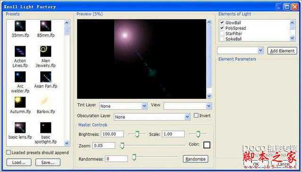Click the Save... button
The image size is (302, 172).
point(48,163)
